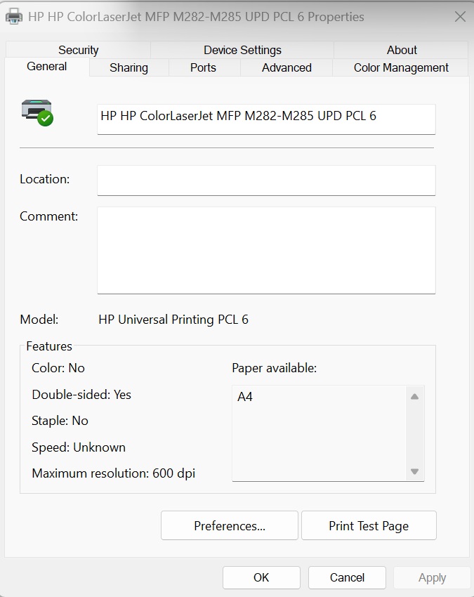Click the "Paper available:" label
The height and width of the screenshot is (597, 474).
tap(274, 368)
